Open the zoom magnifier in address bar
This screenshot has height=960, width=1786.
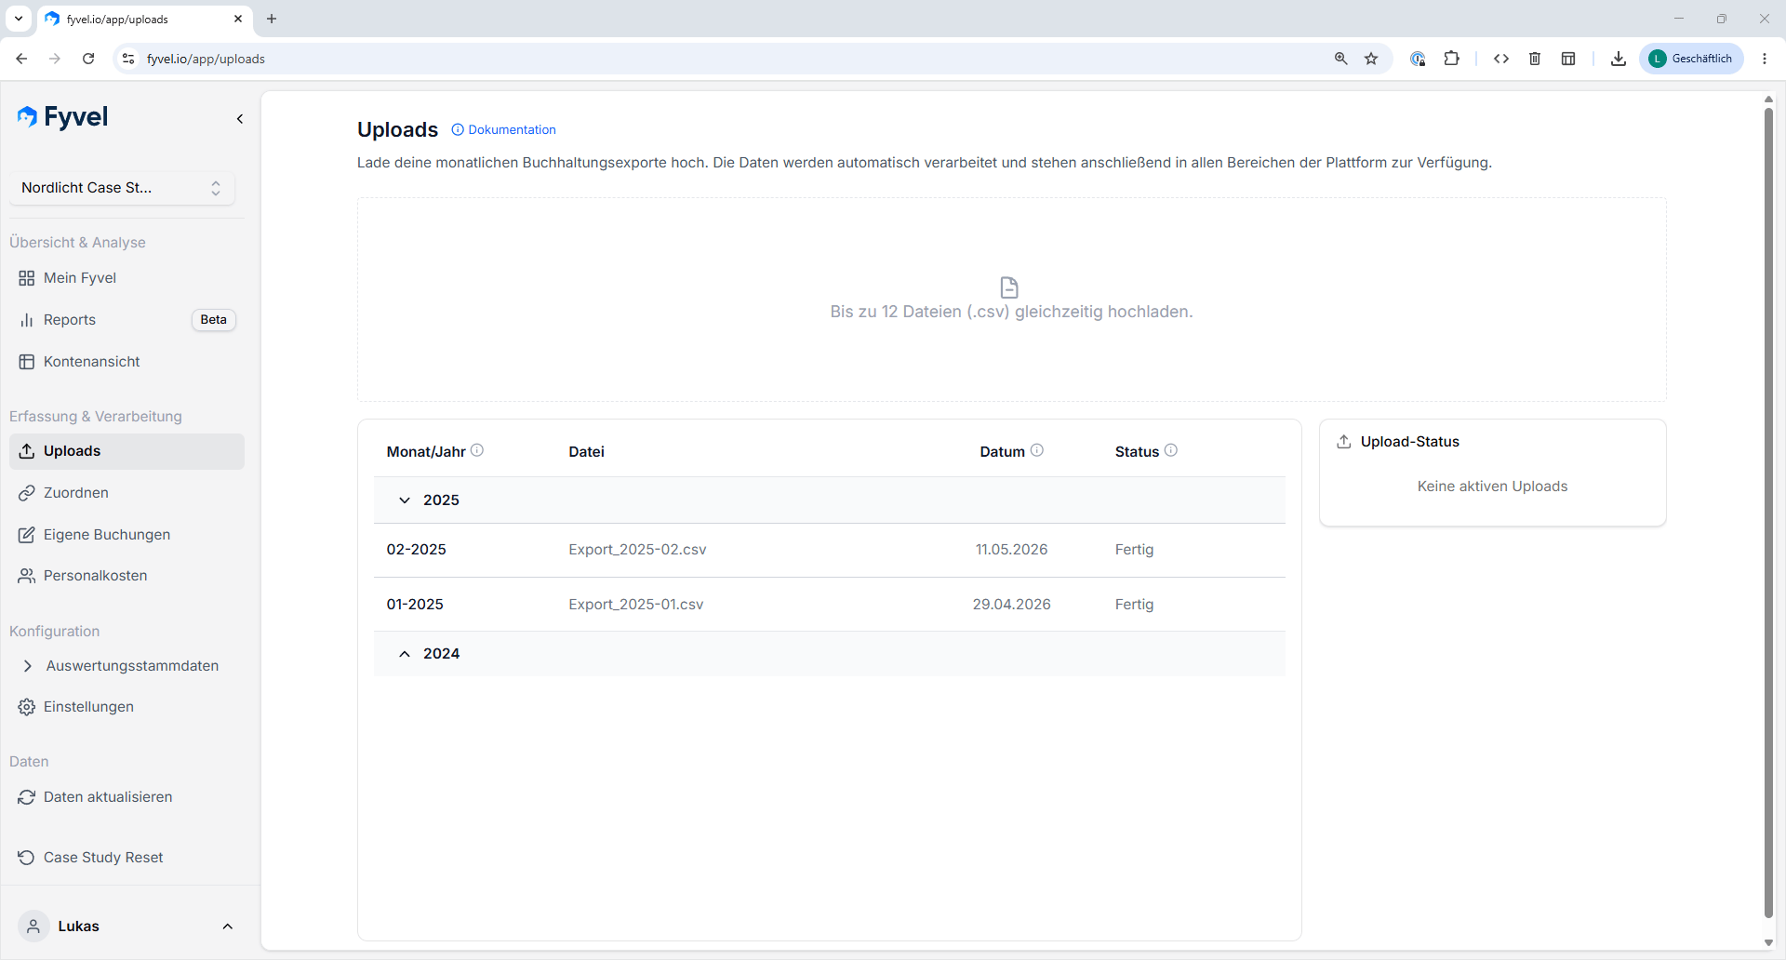(1340, 59)
